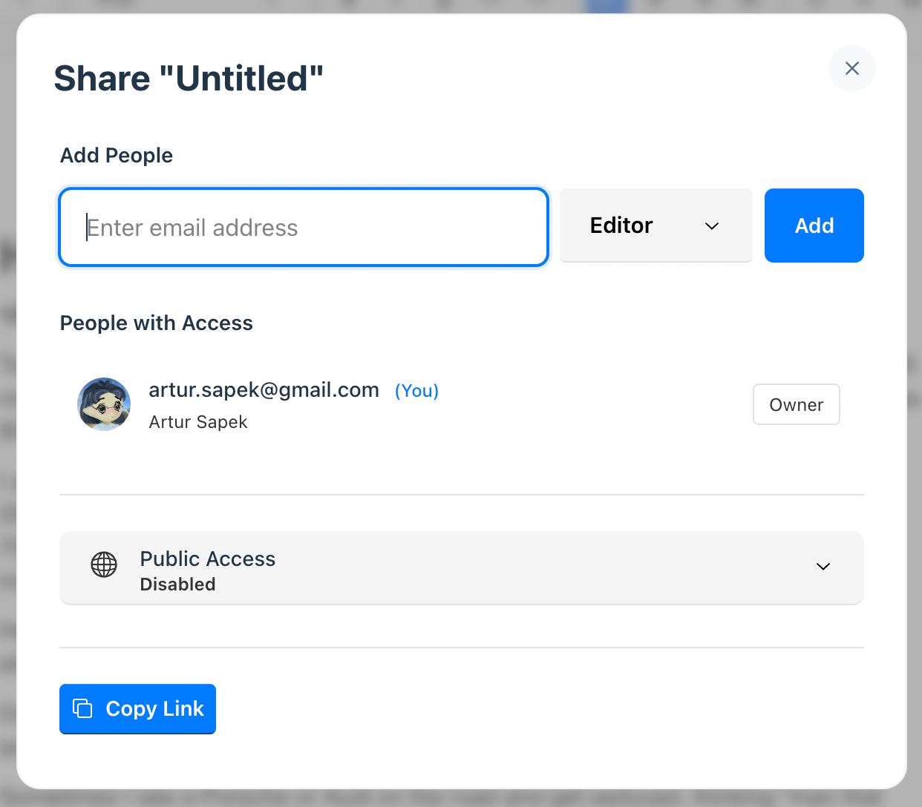Close the Share dialog with the X

(x=851, y=68)
